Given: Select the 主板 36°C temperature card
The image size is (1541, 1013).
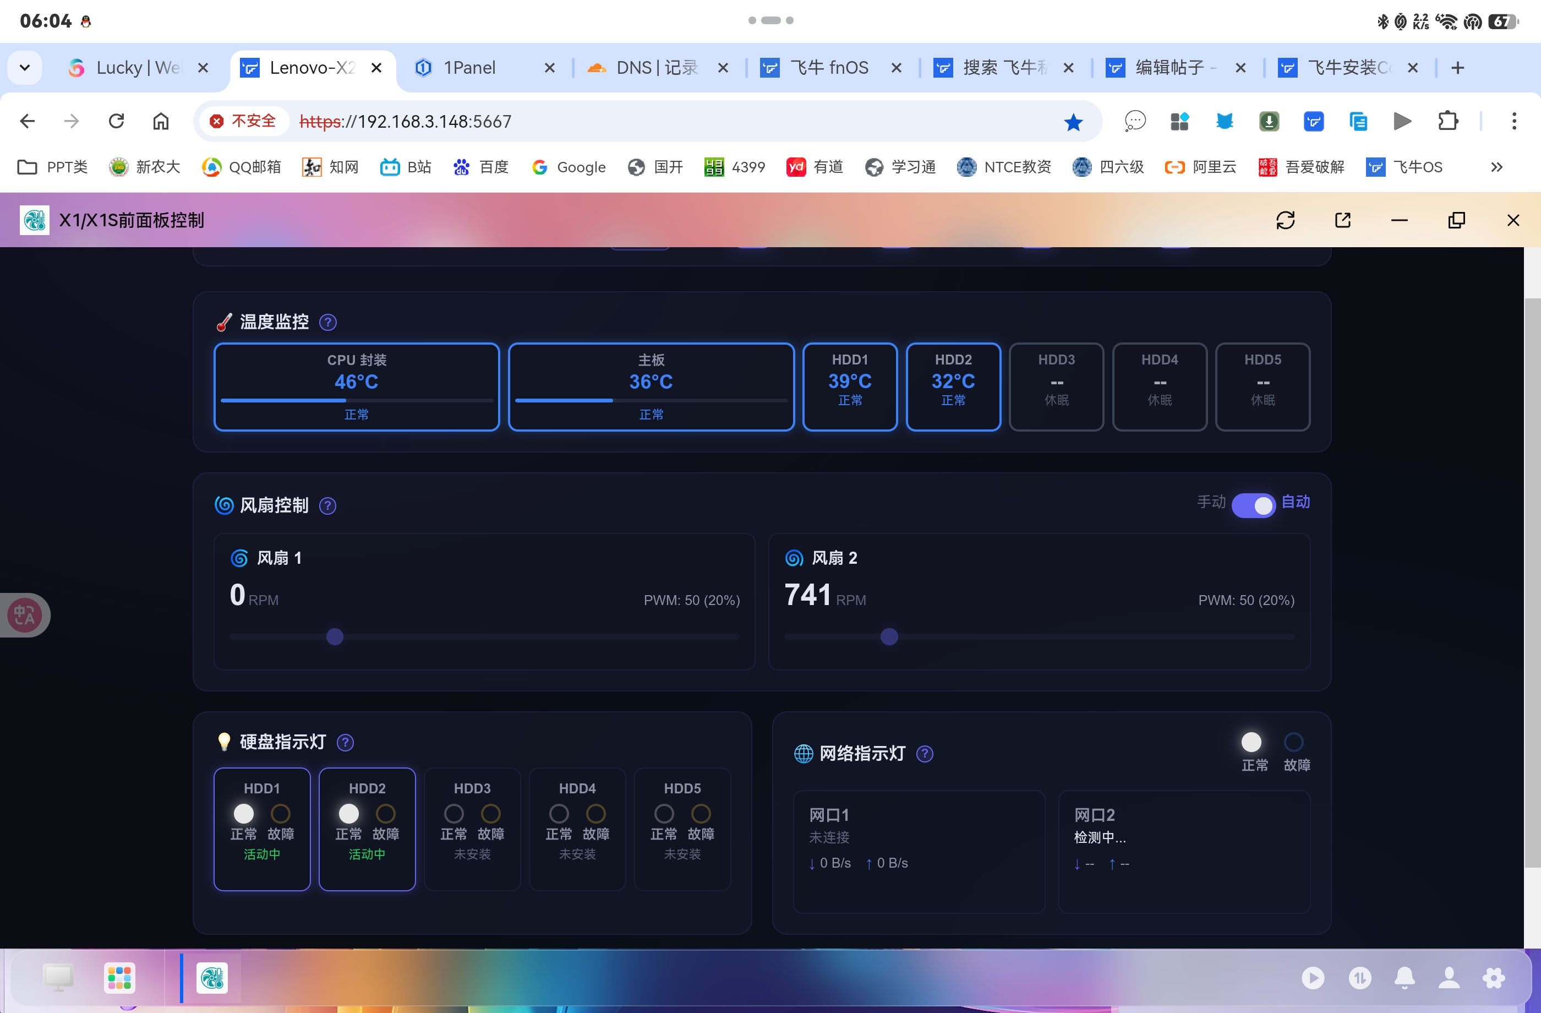Looking at the screenshot, I should pyautogui.click(x=651, y=386).
